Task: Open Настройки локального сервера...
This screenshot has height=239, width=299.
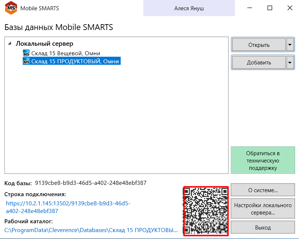Action: (x=263, y=209)
